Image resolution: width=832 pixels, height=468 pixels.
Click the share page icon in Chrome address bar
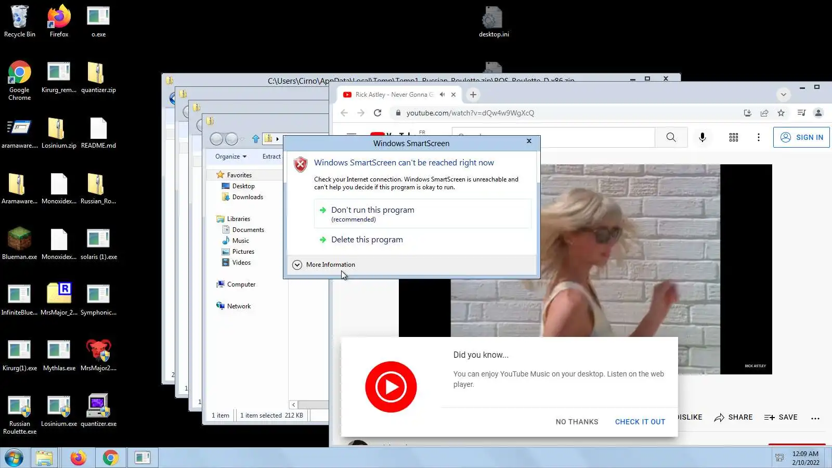(x=764, y=113)
